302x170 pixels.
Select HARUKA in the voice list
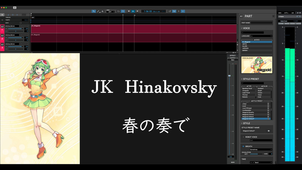point(257,48)
